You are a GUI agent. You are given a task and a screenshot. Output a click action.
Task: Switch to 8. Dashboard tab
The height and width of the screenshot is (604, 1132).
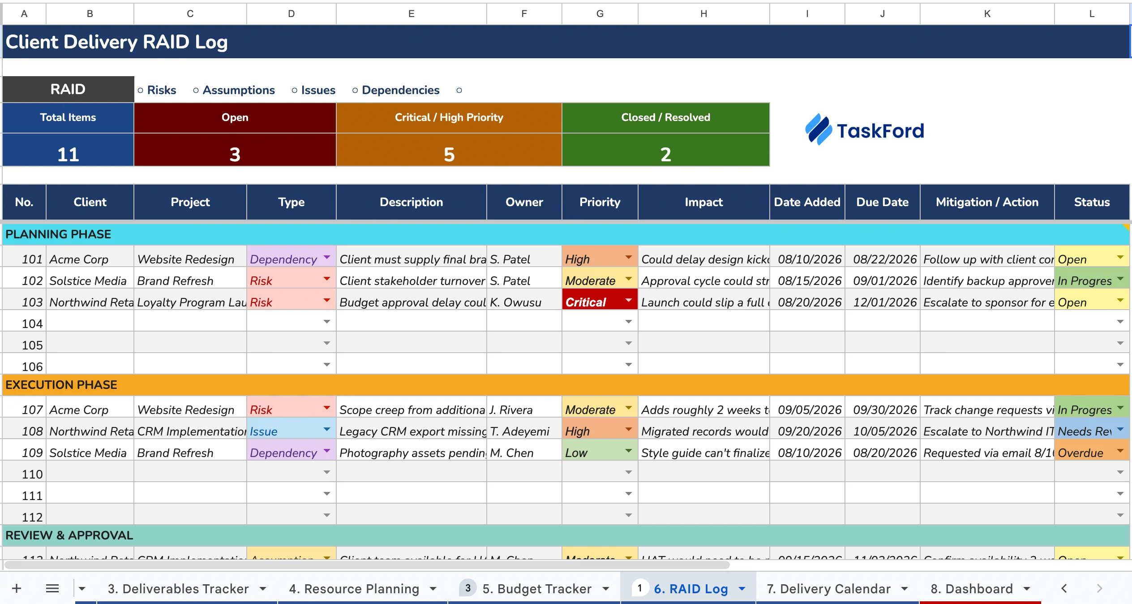click(x=972, y=589)
